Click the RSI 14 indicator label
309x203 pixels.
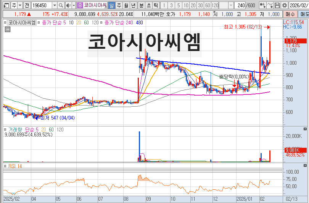click(x=15, y=166)
